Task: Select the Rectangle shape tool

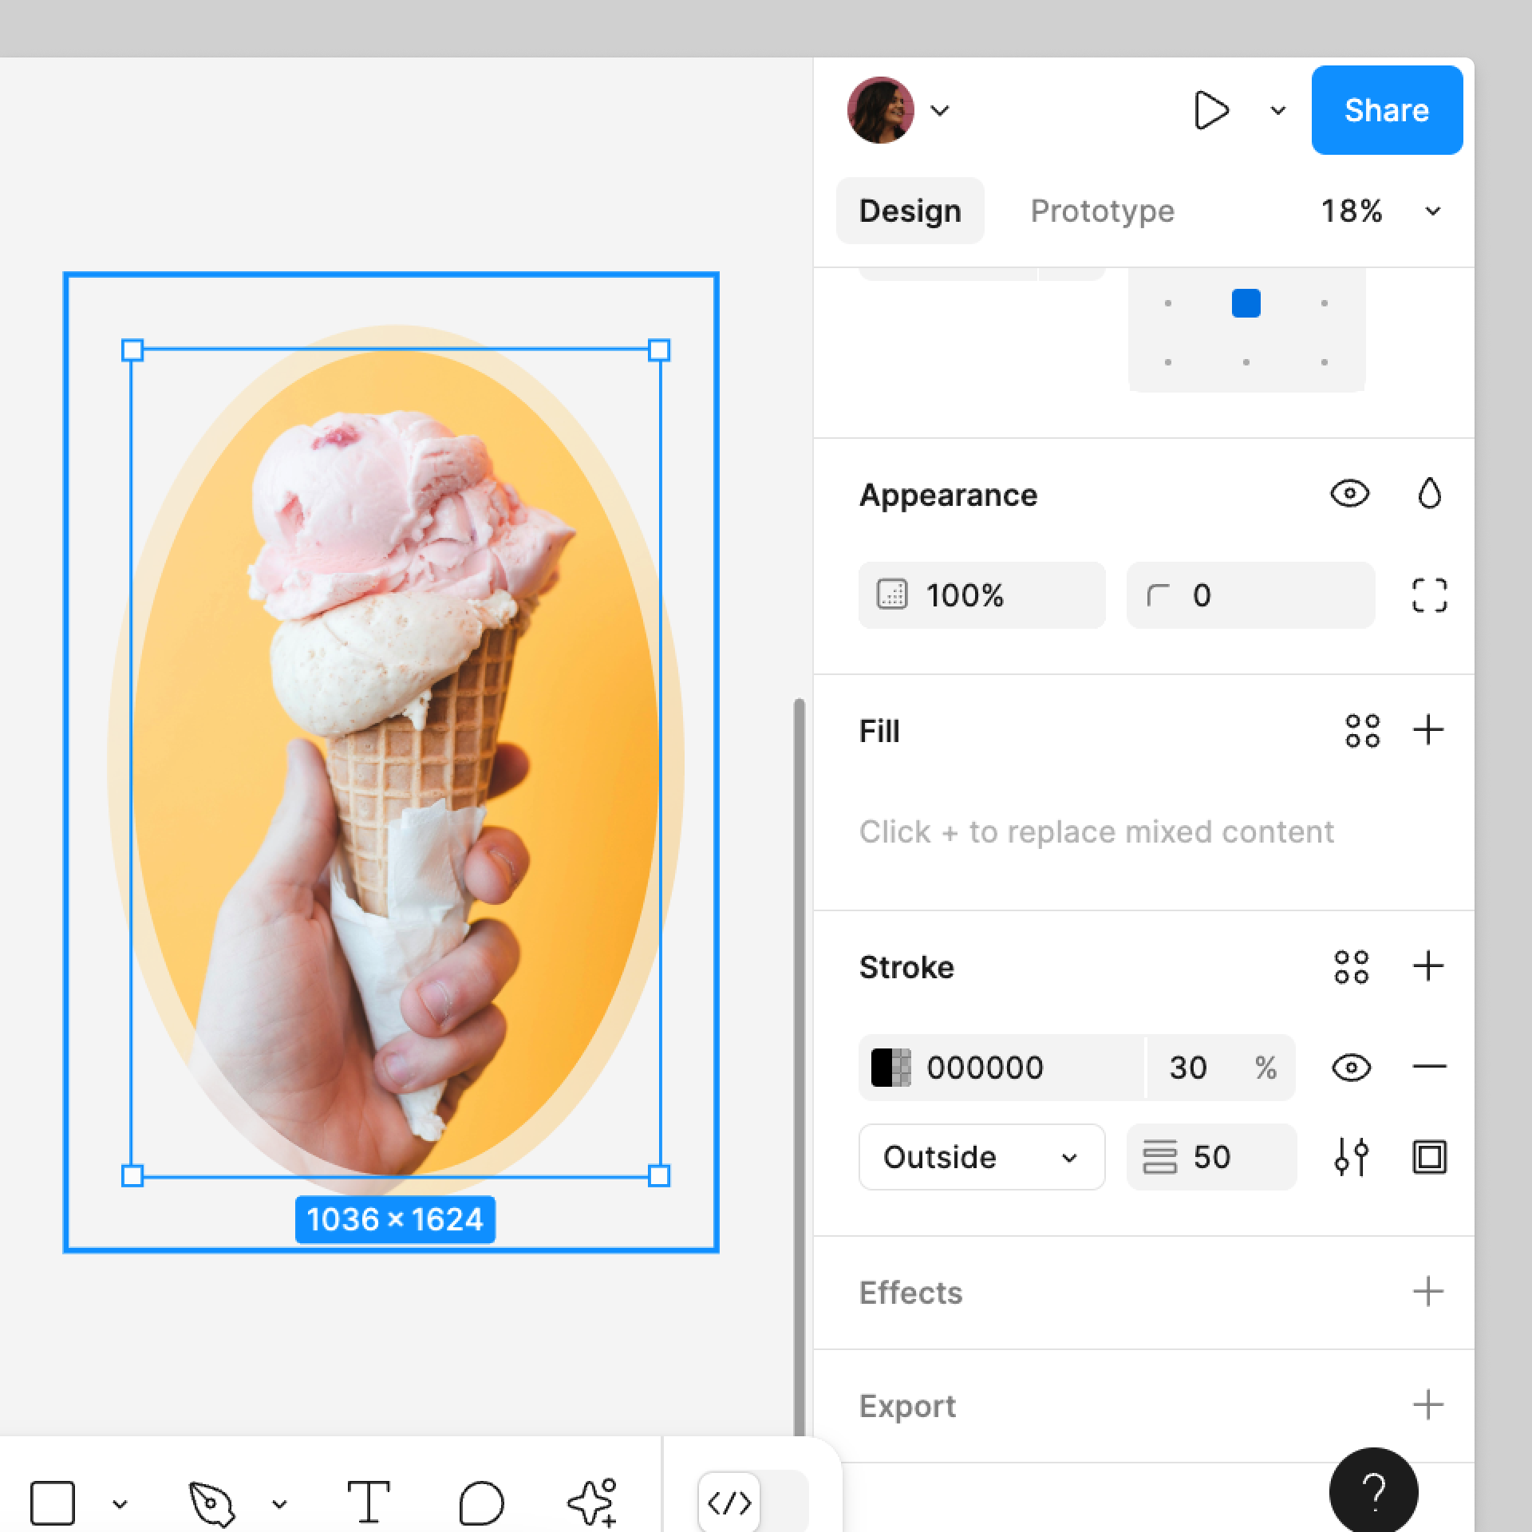Action: click(53, 1503)
